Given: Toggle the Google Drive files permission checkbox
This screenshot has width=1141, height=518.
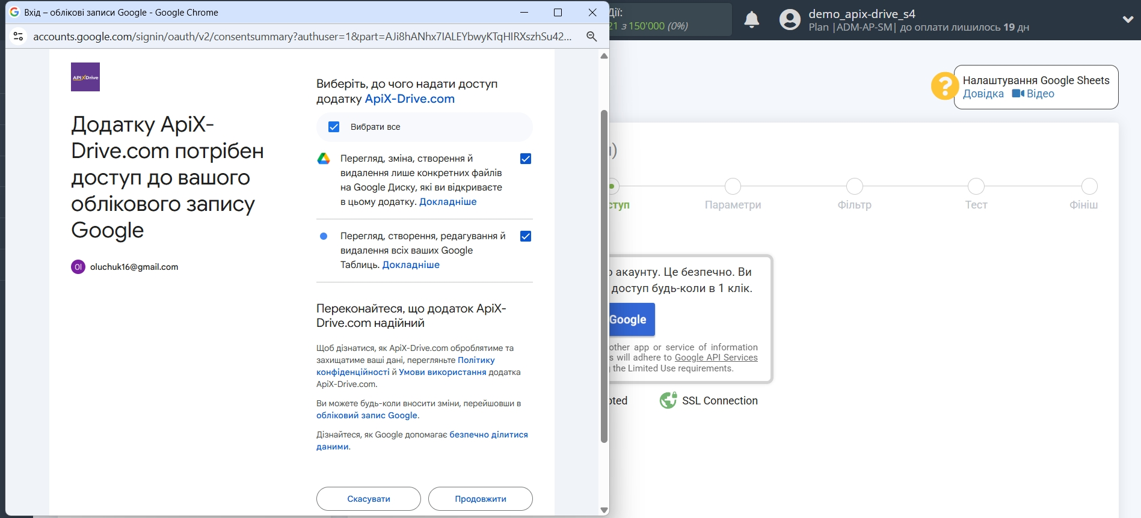Looking at the screenshot, I should tap(526, 159).
